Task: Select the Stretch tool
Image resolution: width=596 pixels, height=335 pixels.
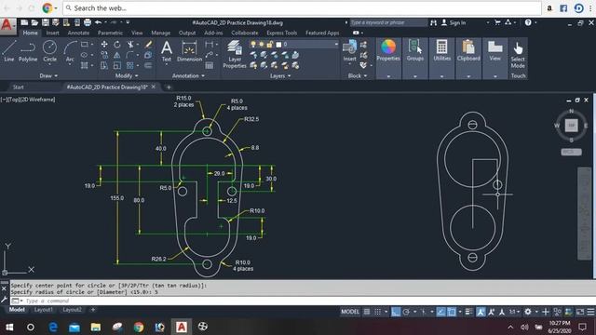Action: (104, 66)
